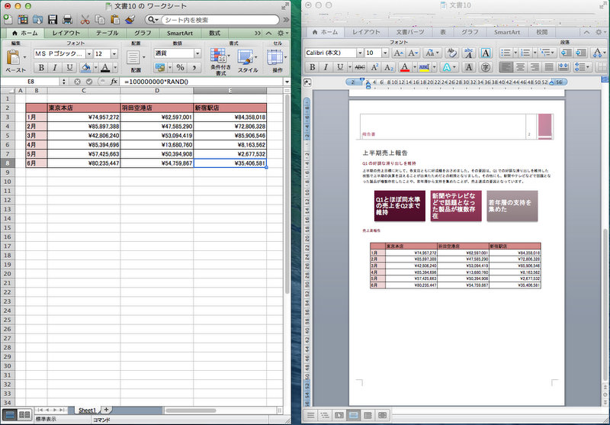This screenshot has height=425, width=610.
Task: Set center text alignment in Word
Action: point(520,67)
